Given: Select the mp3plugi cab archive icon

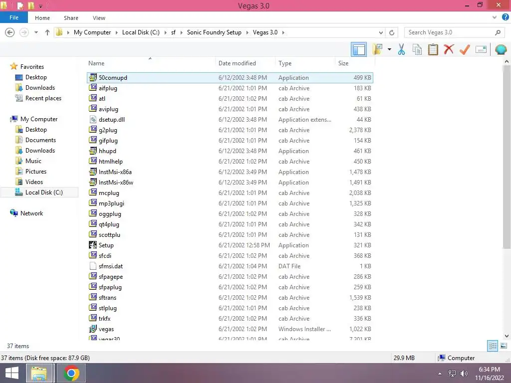Looking at the screenshot, I should (x=93, y=203).
